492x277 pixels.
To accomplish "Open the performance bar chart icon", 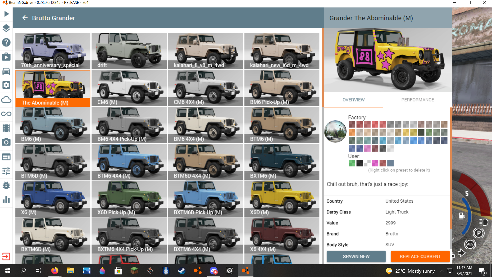I will (x=6, y=200).
